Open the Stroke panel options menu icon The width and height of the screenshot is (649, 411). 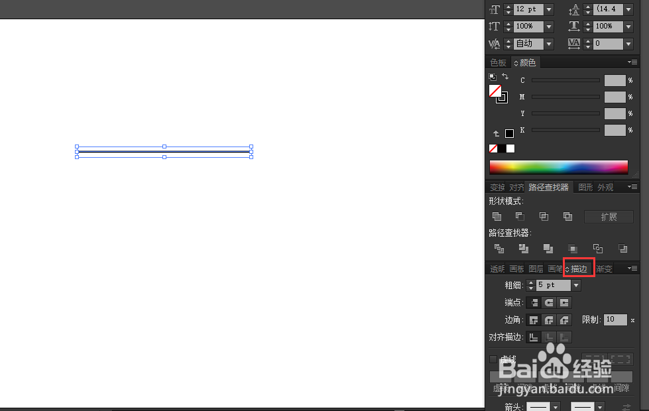point(632,268)
